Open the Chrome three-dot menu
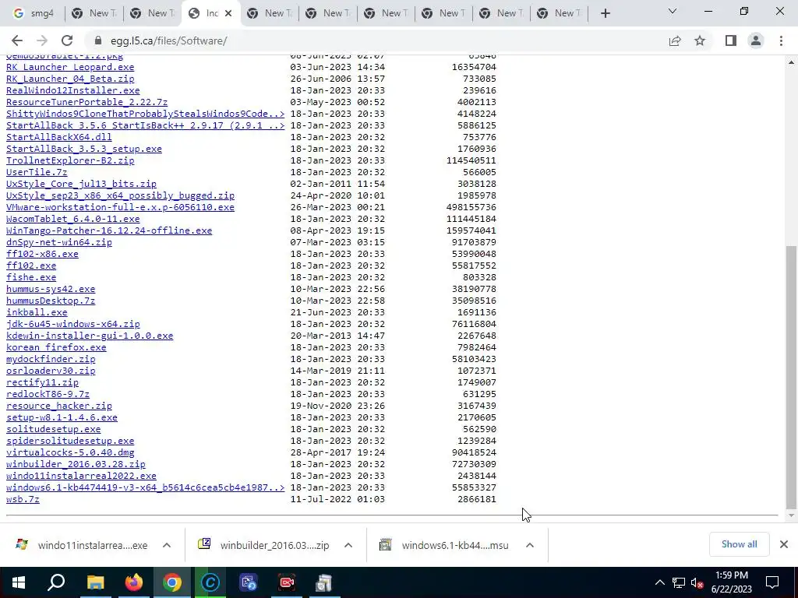 (x=781, y=40)
